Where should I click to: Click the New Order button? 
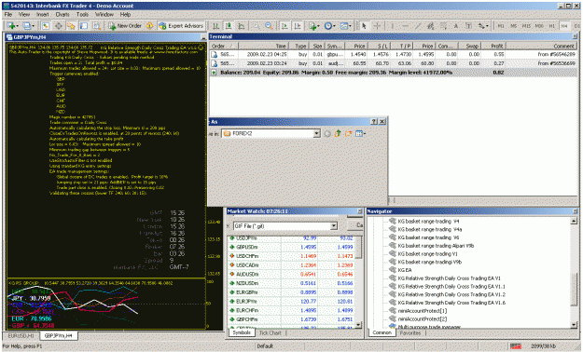tap(125, 26)
